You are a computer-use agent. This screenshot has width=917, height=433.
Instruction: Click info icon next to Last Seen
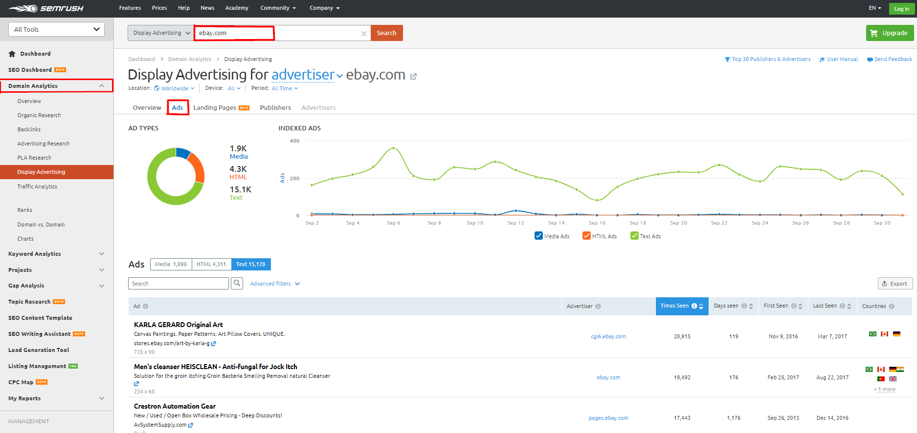click(x=842, y=306)
